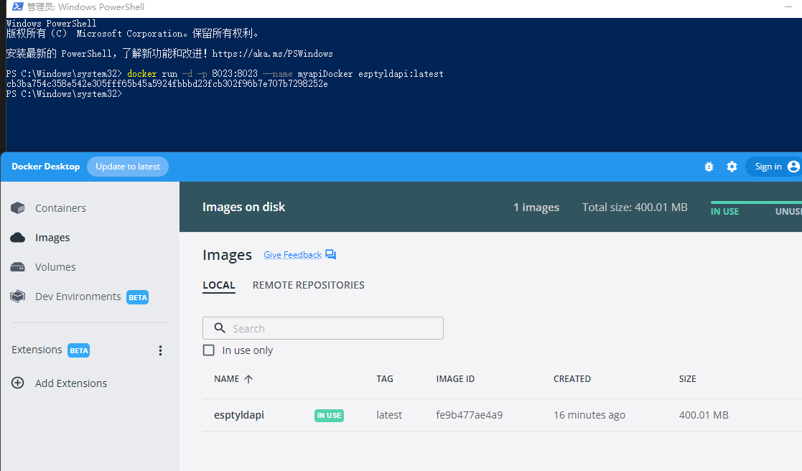Click the BETA badge beside Dev Environments
Screen dimensions: 802x471
[x=138, y=297]
